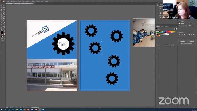Select the Eyedropper tool
The height and width of the screenshot is (111, 197).
pyautogui.click(x=2, y=24)
